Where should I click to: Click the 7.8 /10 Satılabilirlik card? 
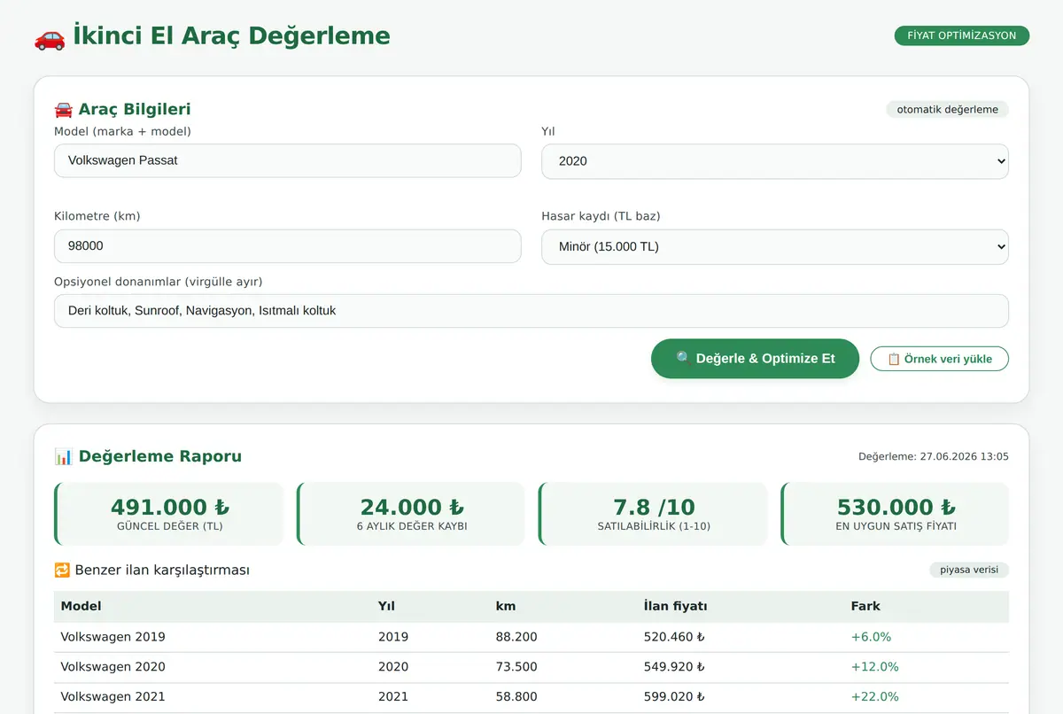pyautogui.click(x=653, y=514)
